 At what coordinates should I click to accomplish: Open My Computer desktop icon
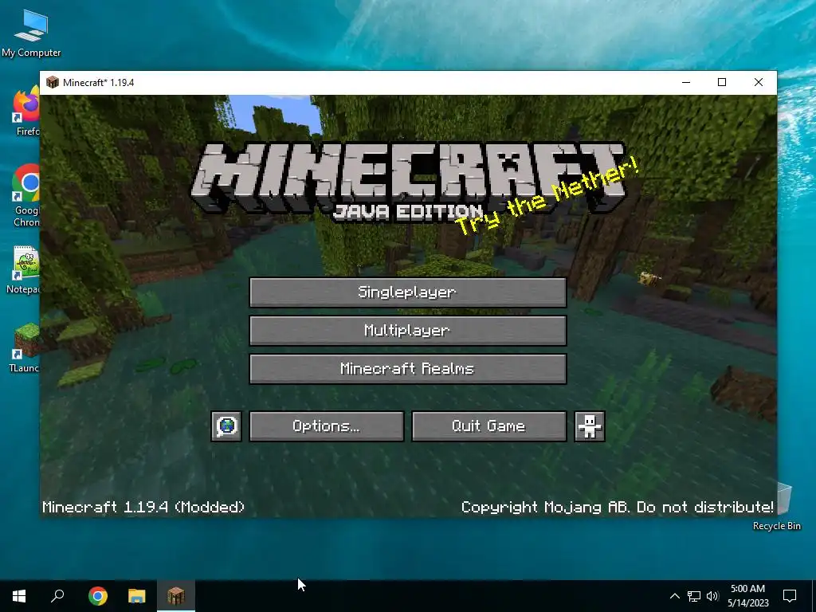pos(31,33)
